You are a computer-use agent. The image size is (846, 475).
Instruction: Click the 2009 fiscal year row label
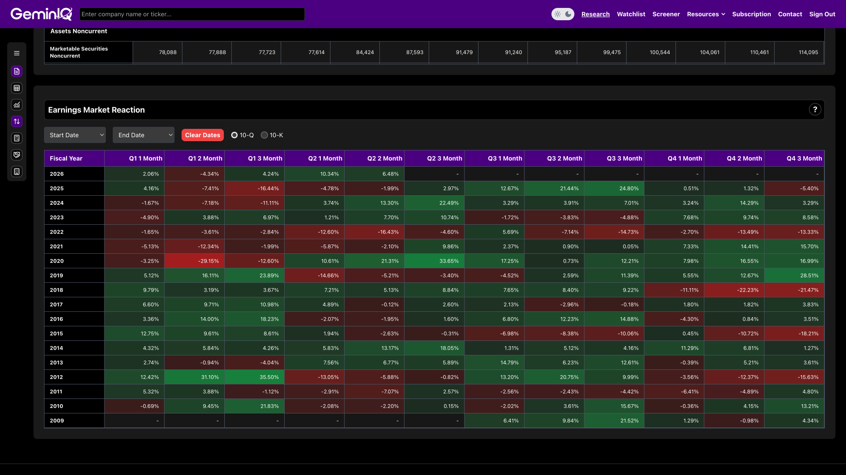74,420
